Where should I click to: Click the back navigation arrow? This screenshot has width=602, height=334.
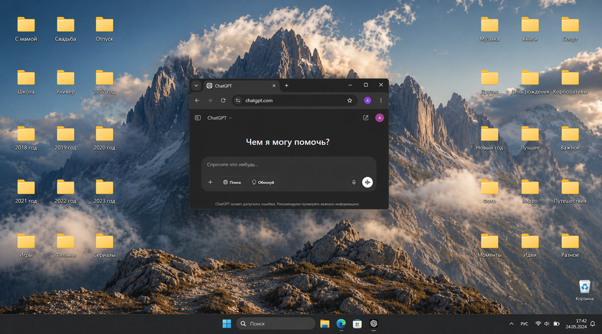[x=197, y=100]
